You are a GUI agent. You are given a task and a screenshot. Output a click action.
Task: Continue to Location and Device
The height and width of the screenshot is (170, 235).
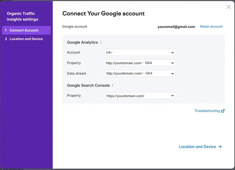point(200,147)
